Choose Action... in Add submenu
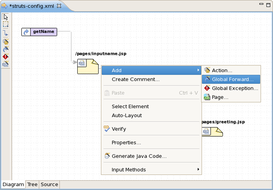This screenshot has height=190, width=273. [231, 70]
